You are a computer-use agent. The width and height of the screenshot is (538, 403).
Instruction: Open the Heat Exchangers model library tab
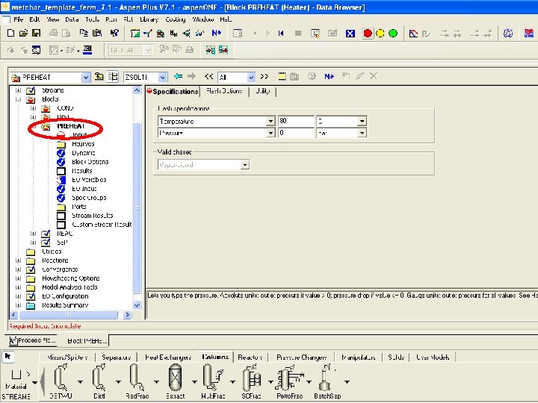coord(167,357)
